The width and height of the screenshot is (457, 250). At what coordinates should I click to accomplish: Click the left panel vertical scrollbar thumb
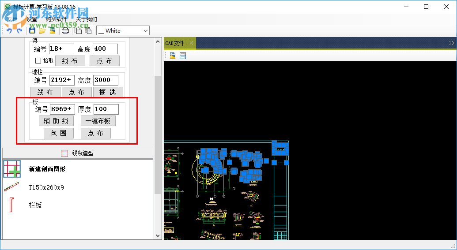pyautogui.click(x=158, y=135)
